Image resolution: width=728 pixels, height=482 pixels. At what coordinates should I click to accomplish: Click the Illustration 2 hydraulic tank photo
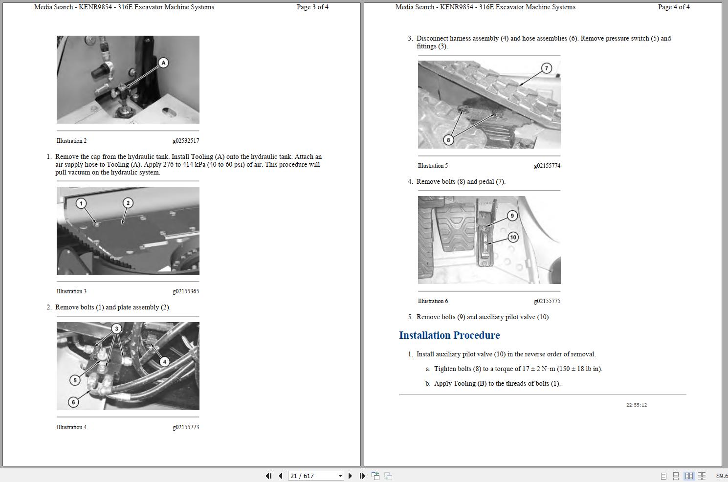click(128, 80)
